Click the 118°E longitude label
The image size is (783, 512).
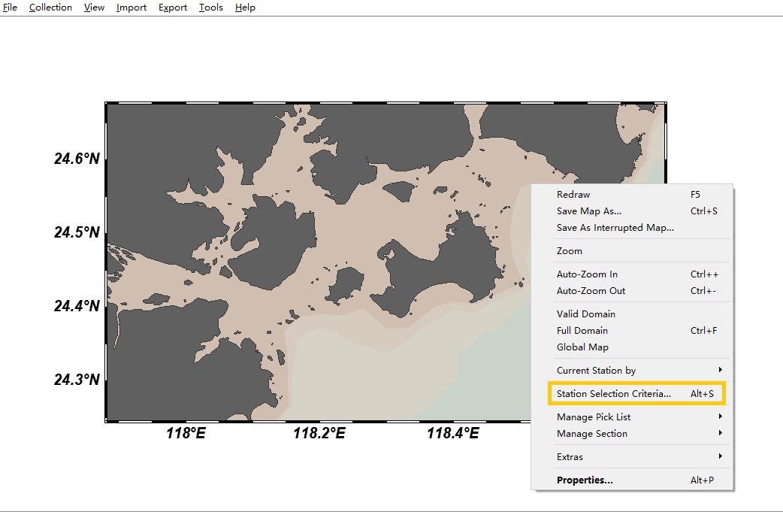pos(186,432)
